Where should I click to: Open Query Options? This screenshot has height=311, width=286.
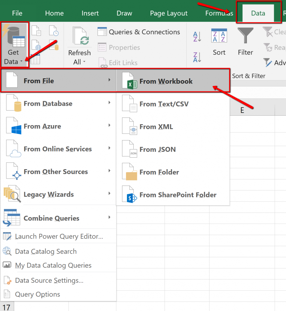click(37, 294)
